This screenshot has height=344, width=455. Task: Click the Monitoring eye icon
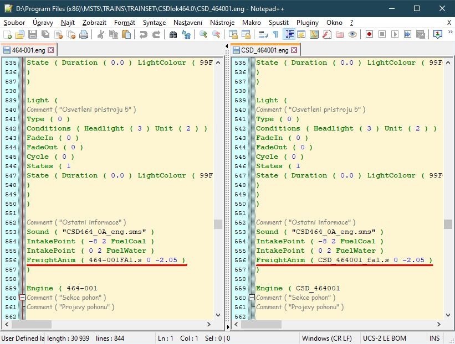(352, 34)
